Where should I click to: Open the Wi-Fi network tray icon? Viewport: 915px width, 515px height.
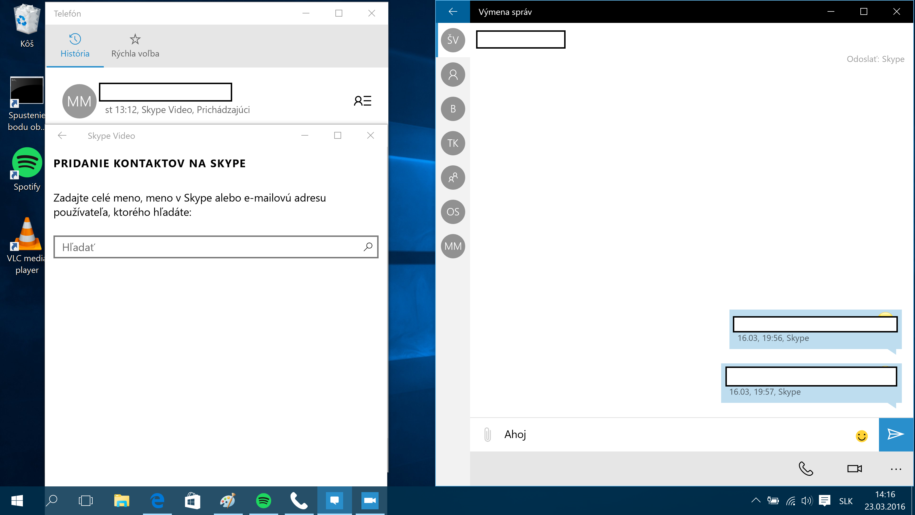(x=790, y=501)
